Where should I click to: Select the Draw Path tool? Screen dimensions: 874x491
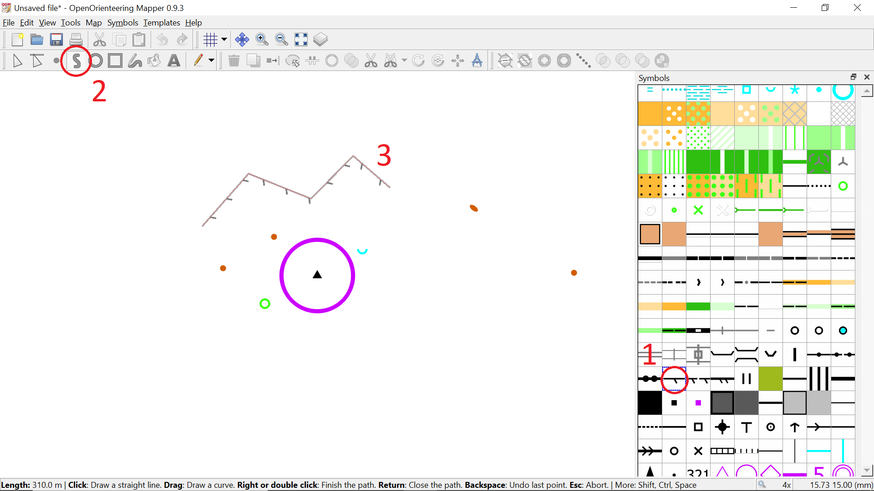76,60
